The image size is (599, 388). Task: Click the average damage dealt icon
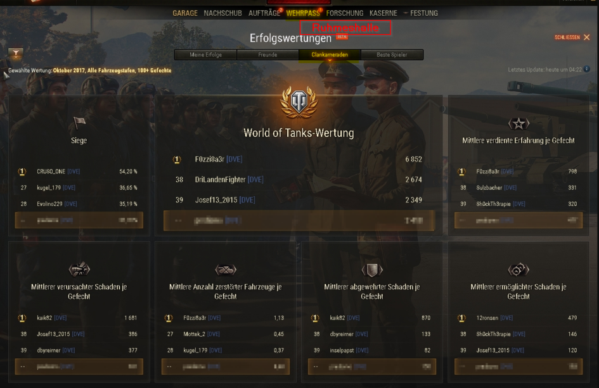pos(79,270)
